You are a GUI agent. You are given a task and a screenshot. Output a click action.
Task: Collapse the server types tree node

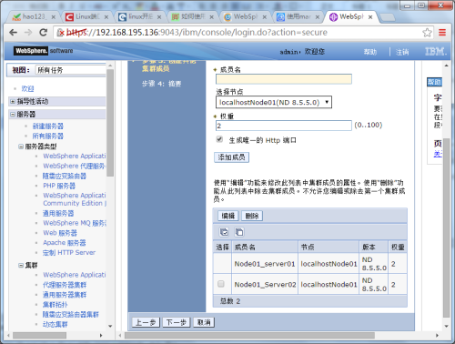click(21, 147)
